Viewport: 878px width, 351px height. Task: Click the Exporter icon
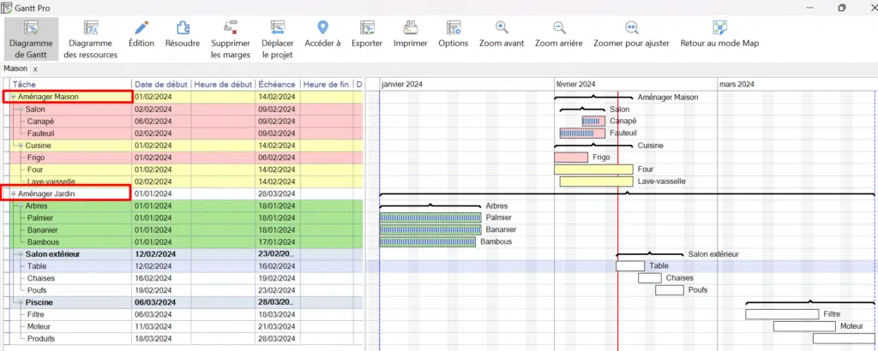367,28
